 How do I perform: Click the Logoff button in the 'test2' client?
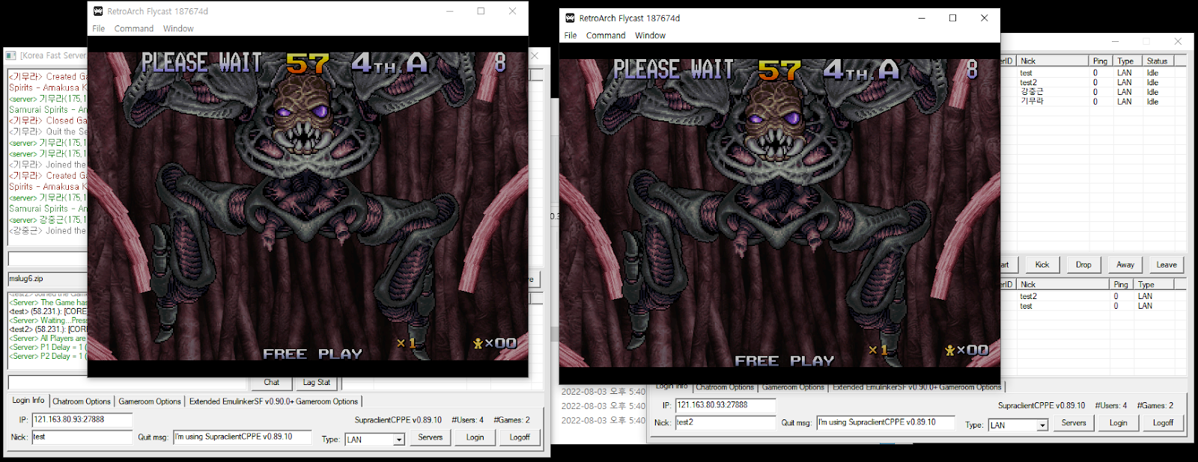1164,423
